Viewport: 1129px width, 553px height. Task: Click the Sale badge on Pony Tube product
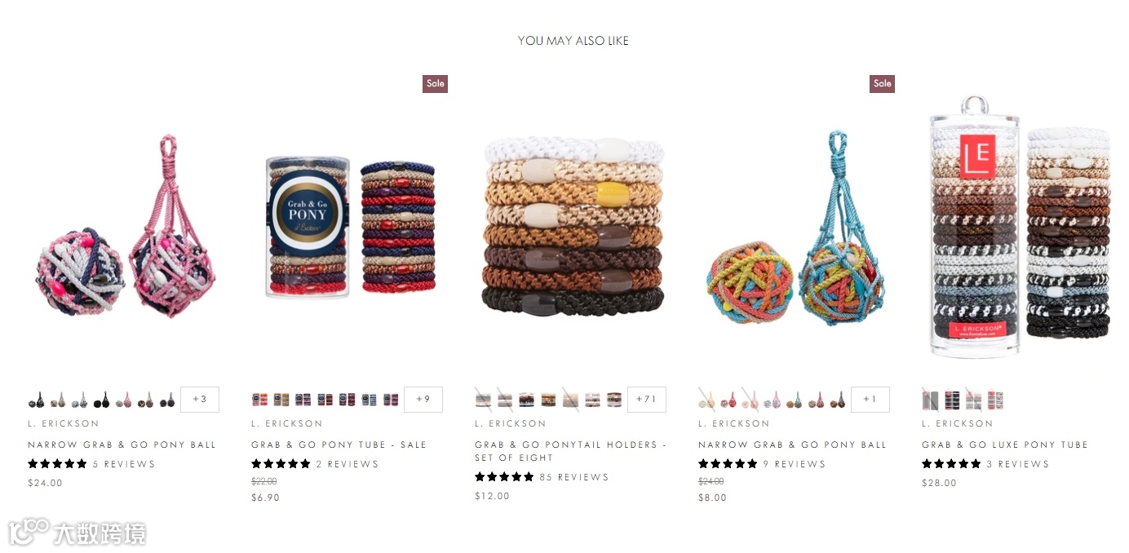click(436, 83)
